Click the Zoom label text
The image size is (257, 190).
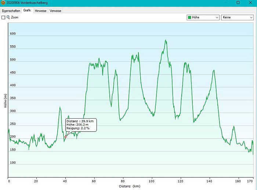click(x=15, y=17)
